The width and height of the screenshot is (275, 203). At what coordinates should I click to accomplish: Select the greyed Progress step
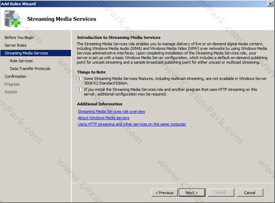[12, 84]
